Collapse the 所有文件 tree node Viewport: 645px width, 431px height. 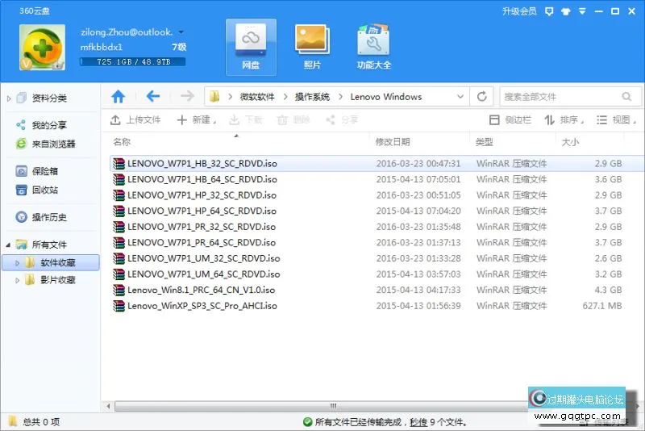click(x=8, y=245)
